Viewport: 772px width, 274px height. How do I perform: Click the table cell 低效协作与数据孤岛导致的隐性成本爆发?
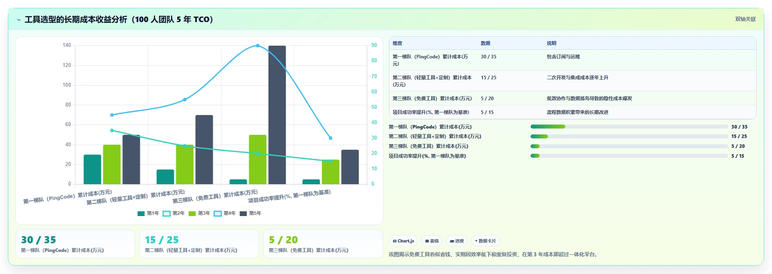click(589, 99)
